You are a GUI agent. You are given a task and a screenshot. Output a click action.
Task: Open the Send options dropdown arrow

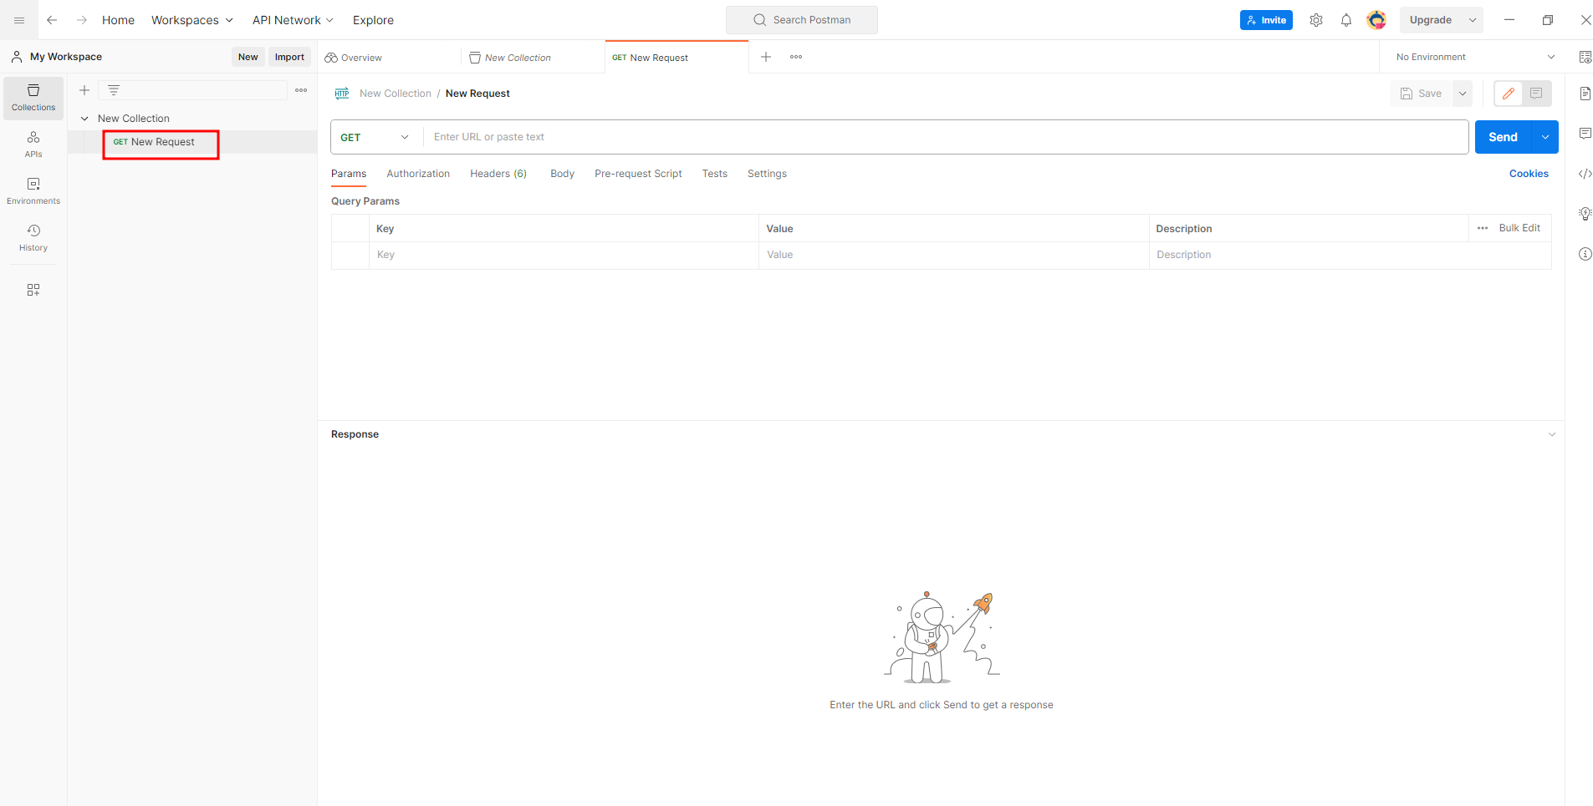click(x=1545, y=137)
